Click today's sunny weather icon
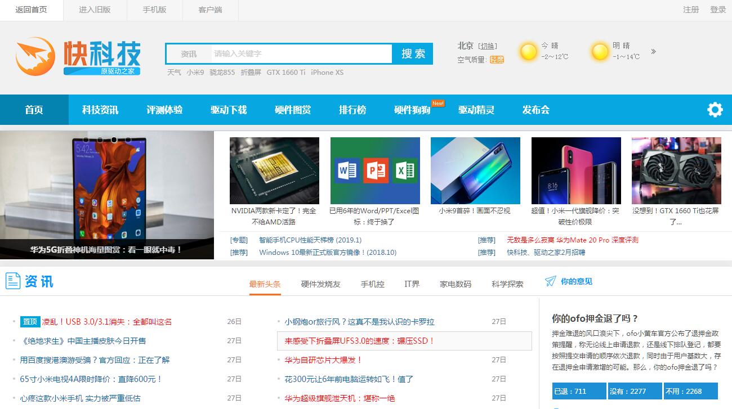 point(528,52)
